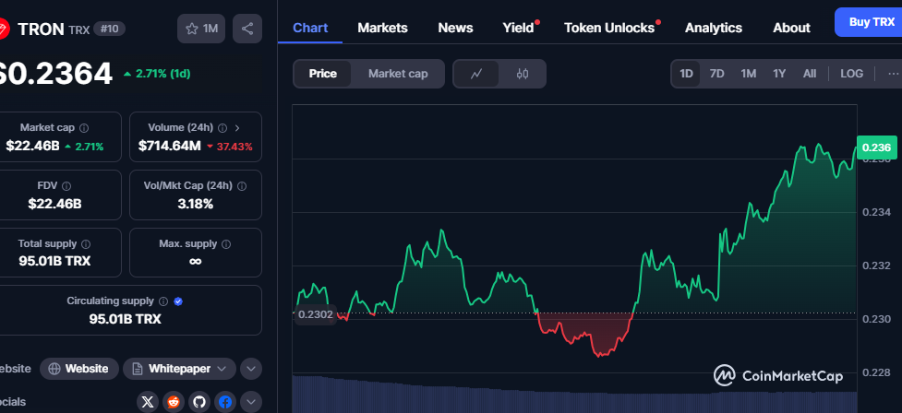Expand Volume (24h) details arrow
The height and width of the screenshot is (413, 902).
pyautogui.click(x=237, y=127)
